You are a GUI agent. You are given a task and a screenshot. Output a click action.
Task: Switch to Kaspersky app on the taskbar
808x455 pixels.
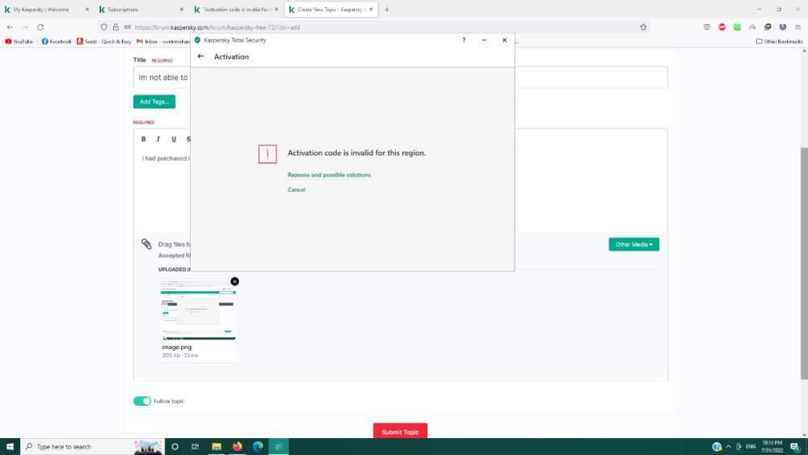tap(278, 447)
